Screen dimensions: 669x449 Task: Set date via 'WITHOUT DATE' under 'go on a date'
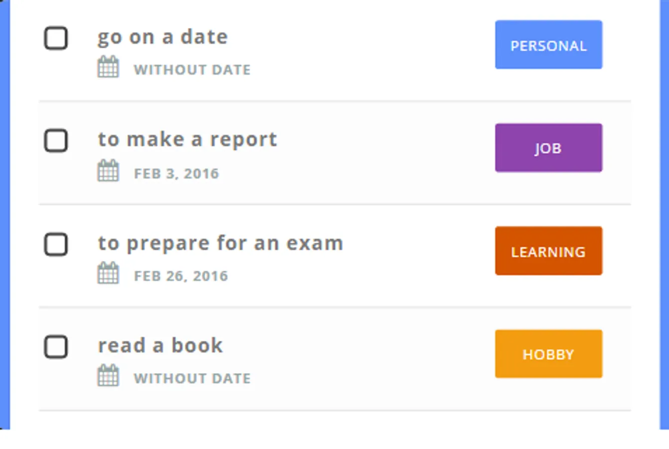click(x=192, y=70)
